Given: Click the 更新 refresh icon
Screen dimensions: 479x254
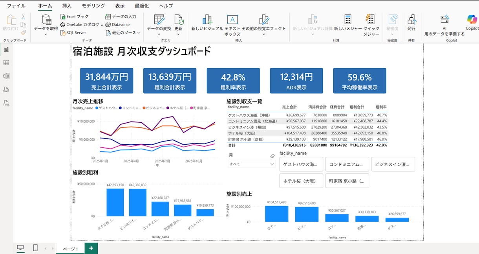Looking at the screenshot, I should pyautogui.click(x=179, y=20).
